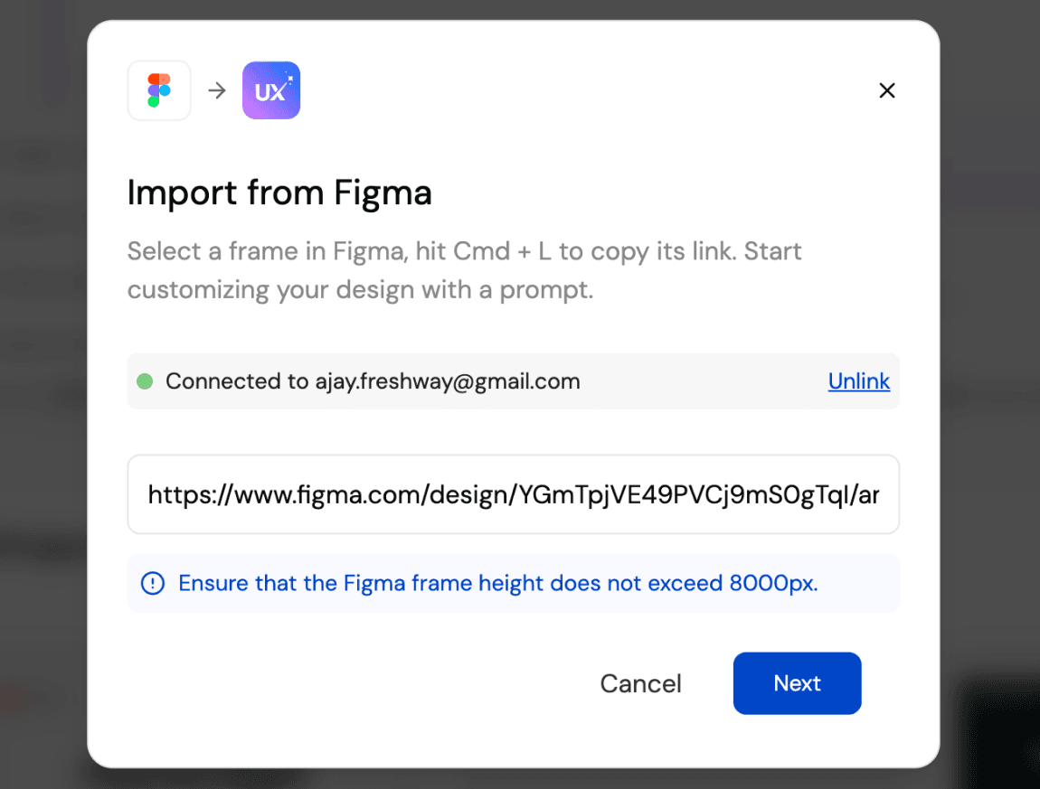
Task: Close the Import from Figma dialog
Action: [x=887, y=90]
